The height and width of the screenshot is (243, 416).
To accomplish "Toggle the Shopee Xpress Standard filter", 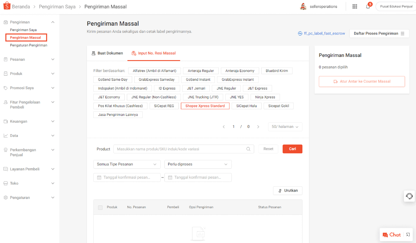I will 205,106.
